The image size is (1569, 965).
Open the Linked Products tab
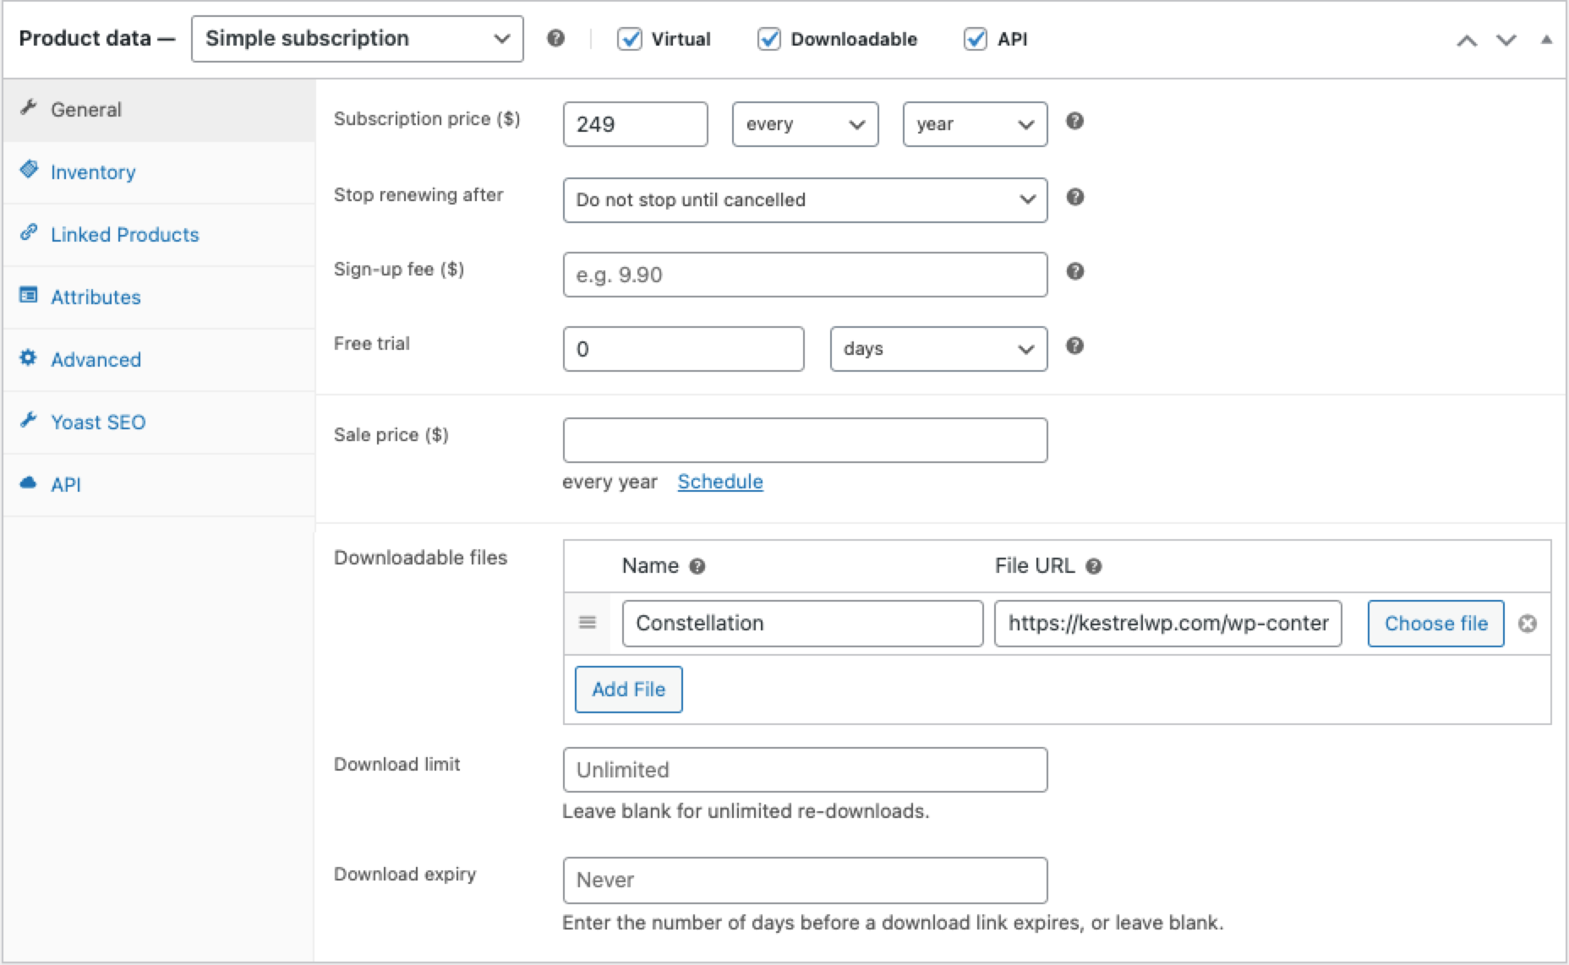pos(124,235)
